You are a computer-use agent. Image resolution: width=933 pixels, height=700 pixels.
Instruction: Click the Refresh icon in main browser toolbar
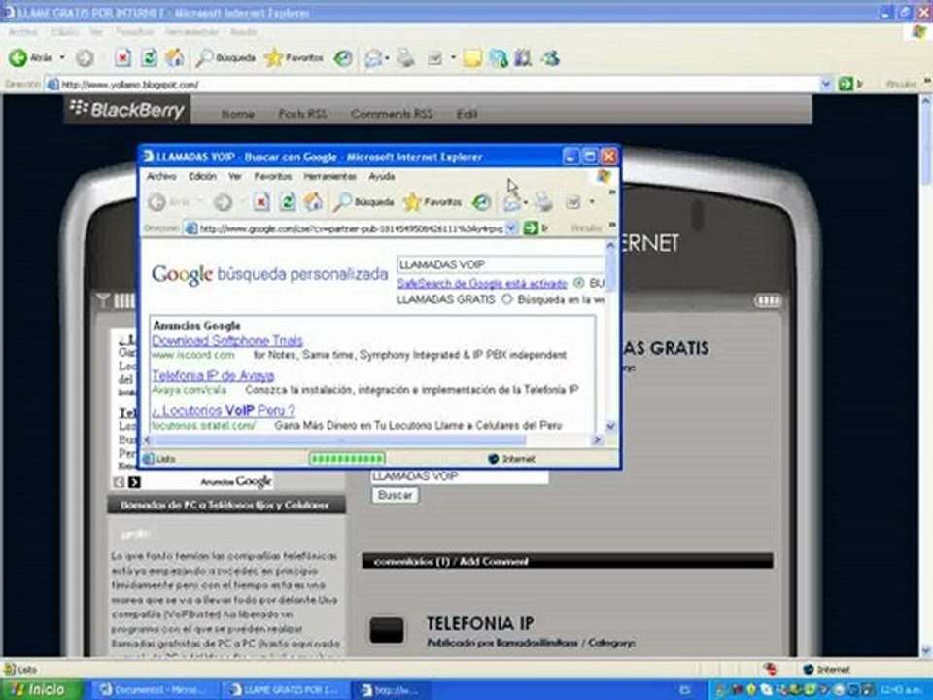149,57
